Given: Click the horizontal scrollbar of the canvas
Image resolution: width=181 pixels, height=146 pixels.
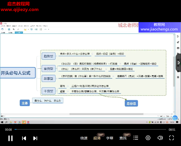Looking at the screenshot, I should (x=106, y=114).
